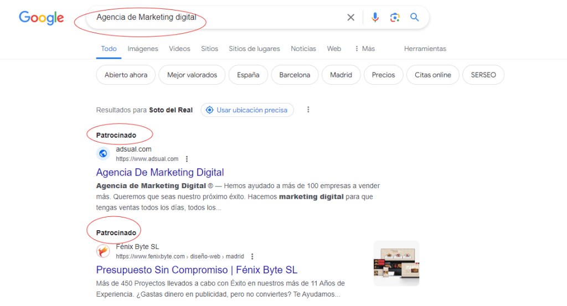Choose the Citas online filter chip
Image resolution: width=567 pixels, height=306 pixels.
coord(433,75)
